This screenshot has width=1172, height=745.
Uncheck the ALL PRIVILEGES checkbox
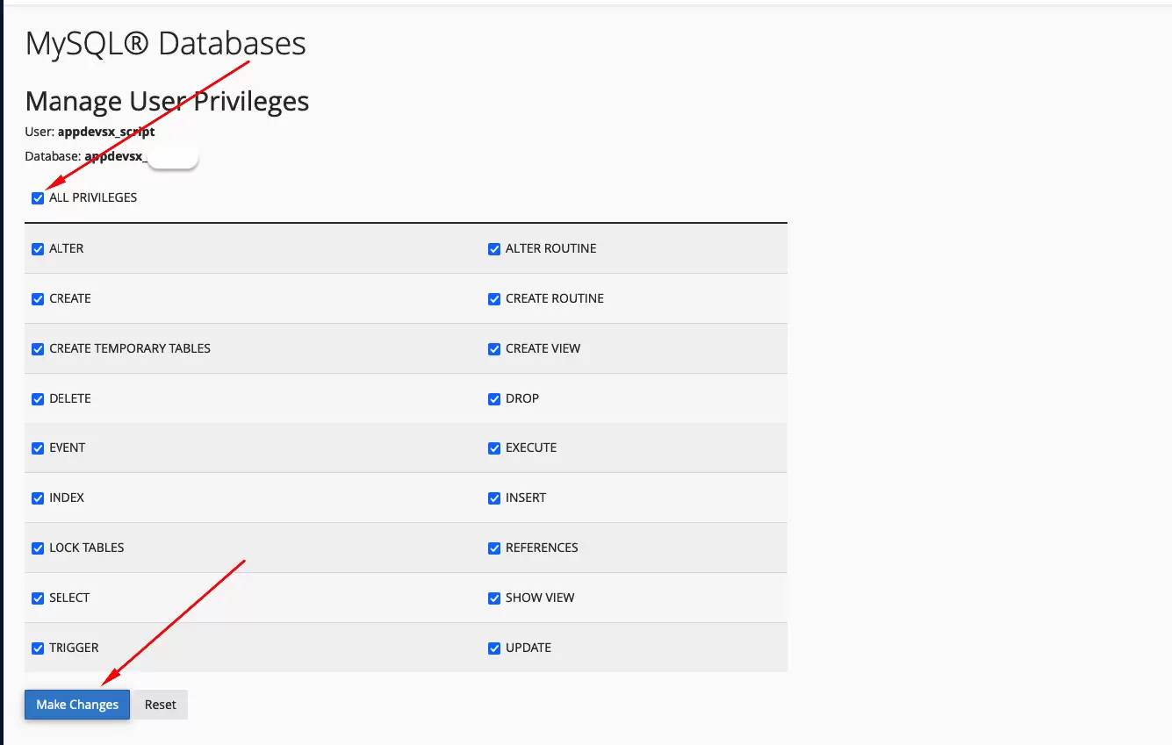point(38,197)
